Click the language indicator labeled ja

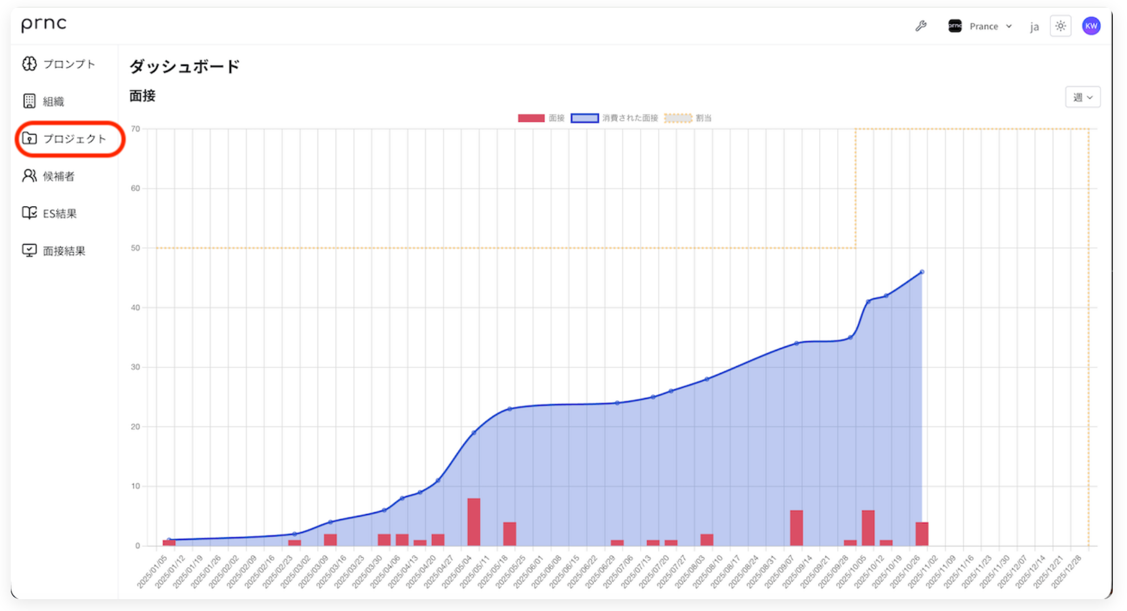click(x=1034, y=26)
